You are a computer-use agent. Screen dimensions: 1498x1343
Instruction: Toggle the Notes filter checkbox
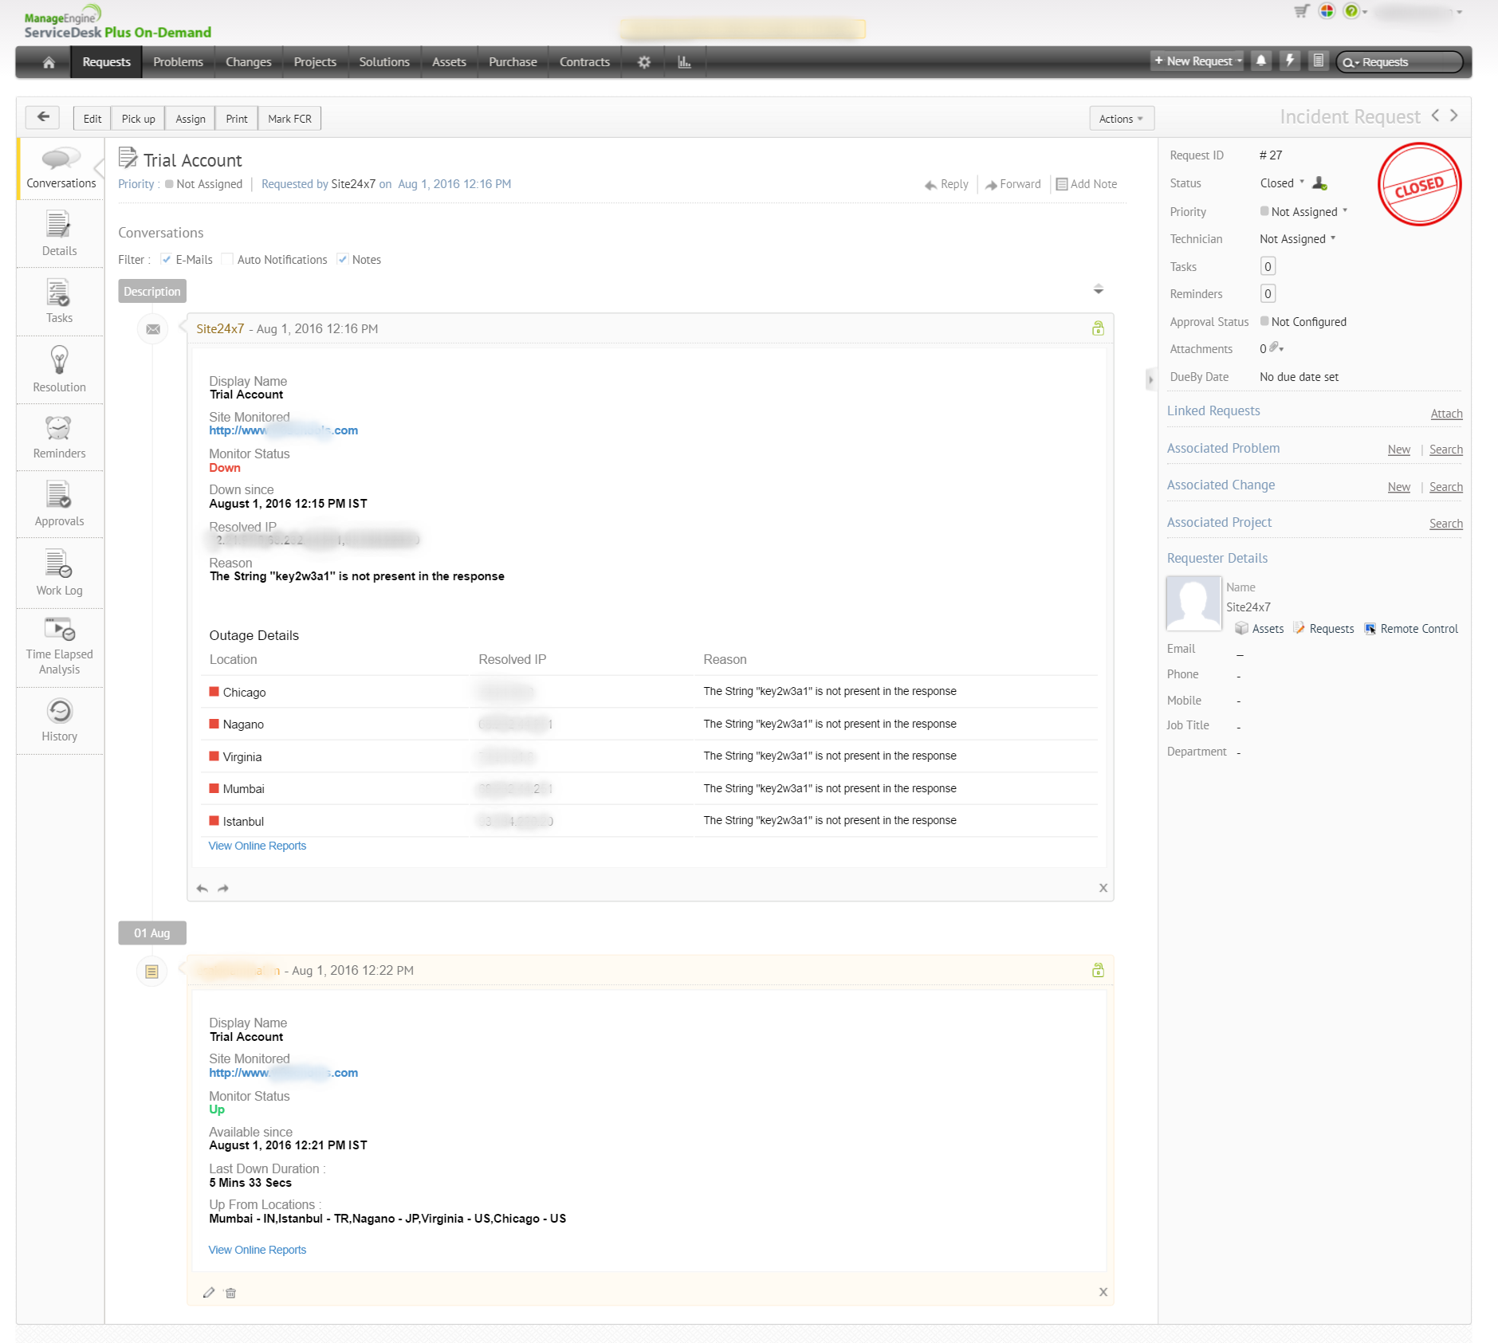[343, 260]
